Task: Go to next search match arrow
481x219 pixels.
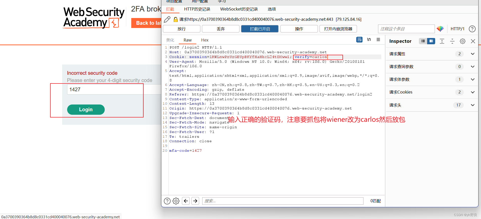Action: pyautogui.click(x=195, y=201)
